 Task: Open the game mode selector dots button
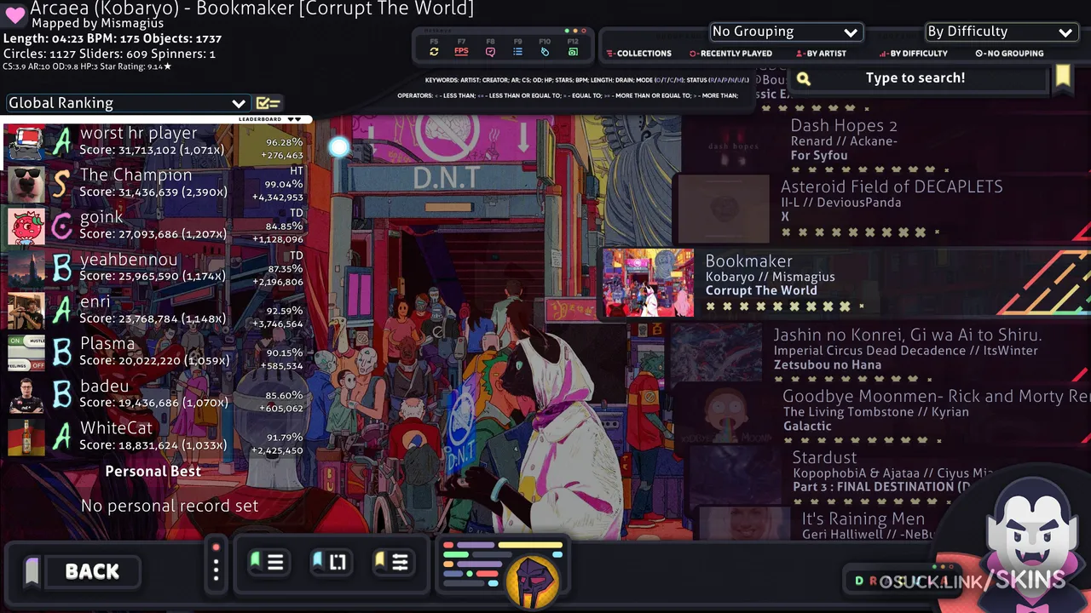(216, 563)
